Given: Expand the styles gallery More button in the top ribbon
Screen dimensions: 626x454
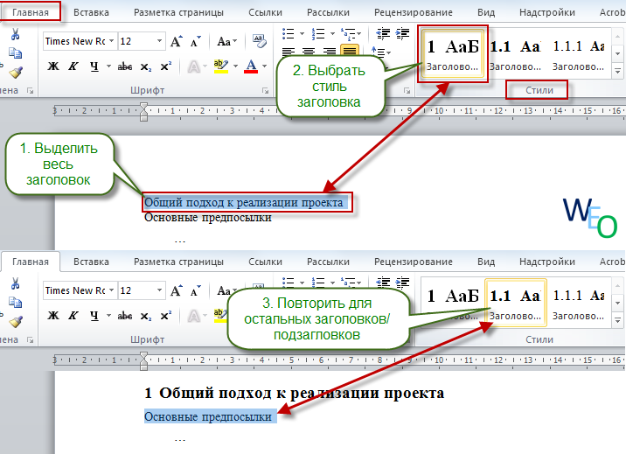Looking at the screenshot, I should [x=617, y=72].
